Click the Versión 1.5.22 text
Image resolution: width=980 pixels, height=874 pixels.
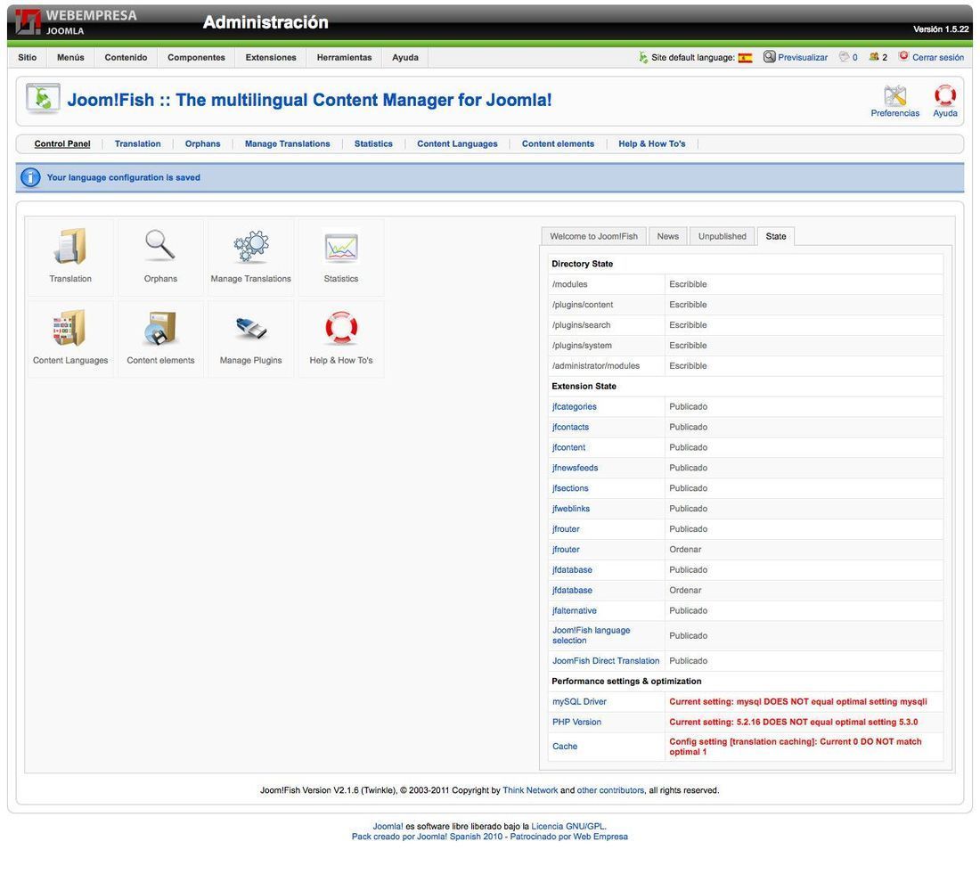click(941, 29)
